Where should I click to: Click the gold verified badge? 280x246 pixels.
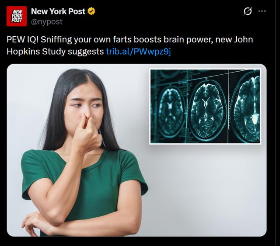click(91, 11)
